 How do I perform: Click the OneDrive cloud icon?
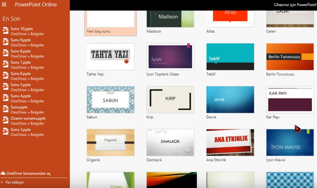[x=3, y=173]
